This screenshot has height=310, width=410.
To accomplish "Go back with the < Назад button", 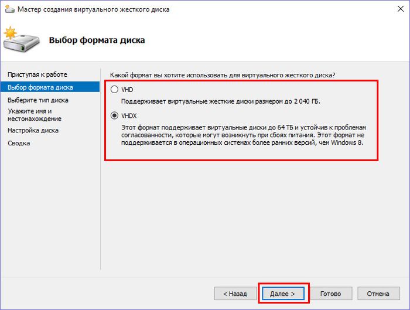I will [235, 294].
